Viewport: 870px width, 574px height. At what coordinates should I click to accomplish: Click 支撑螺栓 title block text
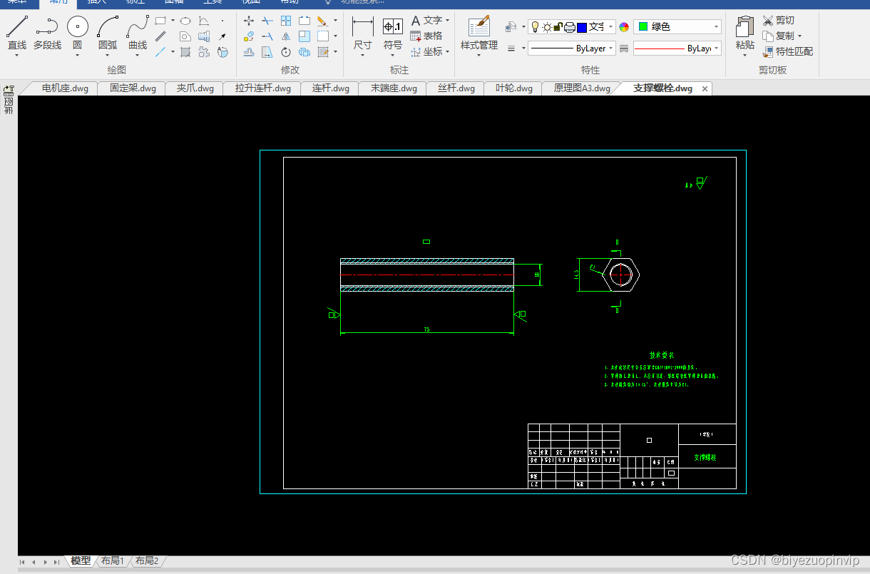705,457
